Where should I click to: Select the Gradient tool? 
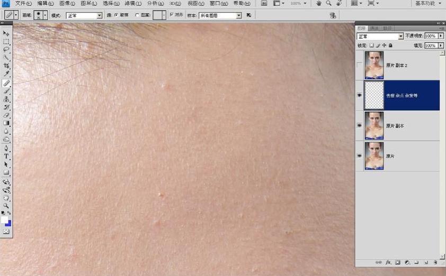pos(6,123)
